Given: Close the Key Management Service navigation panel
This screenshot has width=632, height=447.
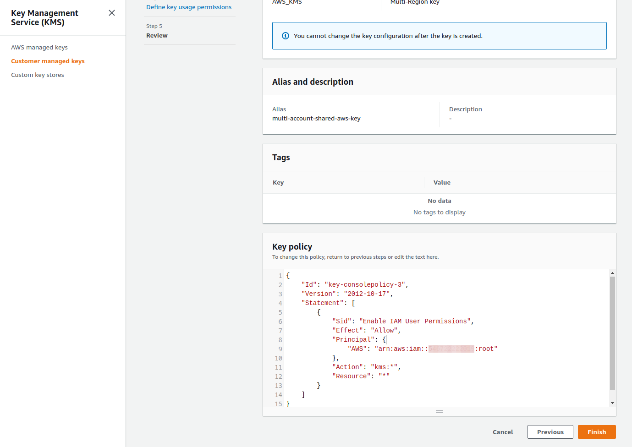Looking at the screenshot, I should pyautogui.click(x=111, y=13).
